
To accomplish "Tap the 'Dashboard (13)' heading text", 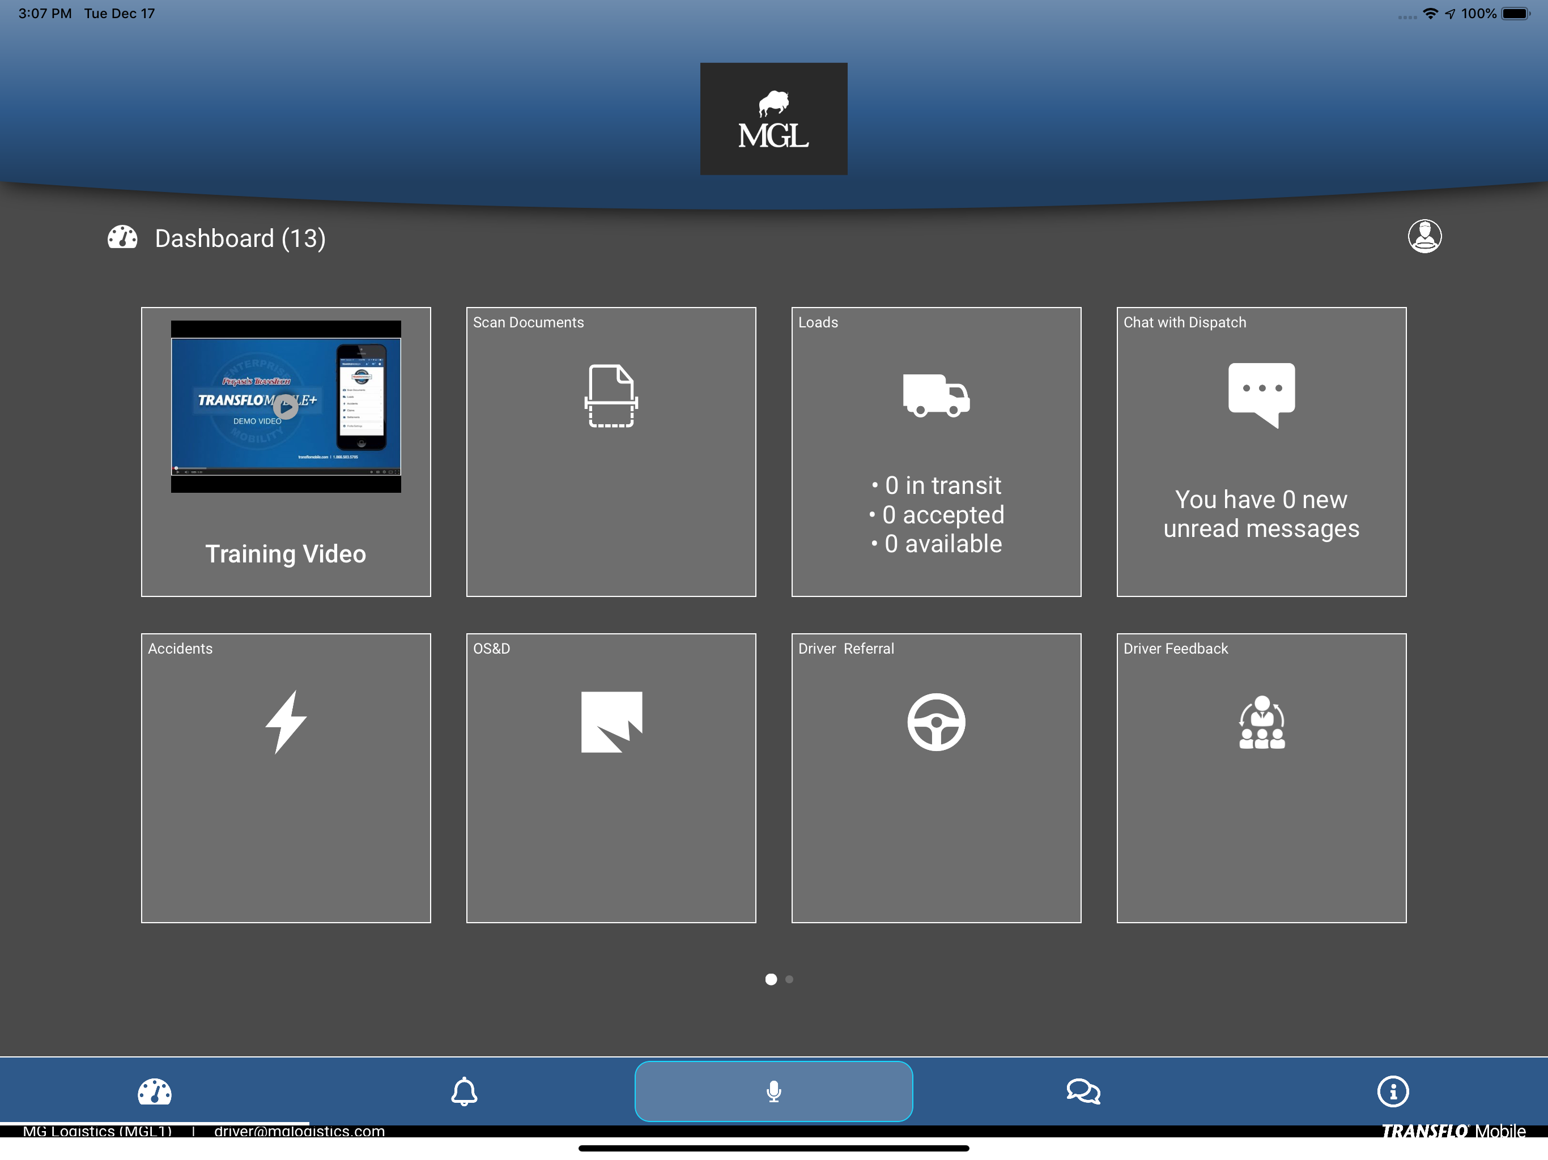I will tap(240, 238).
